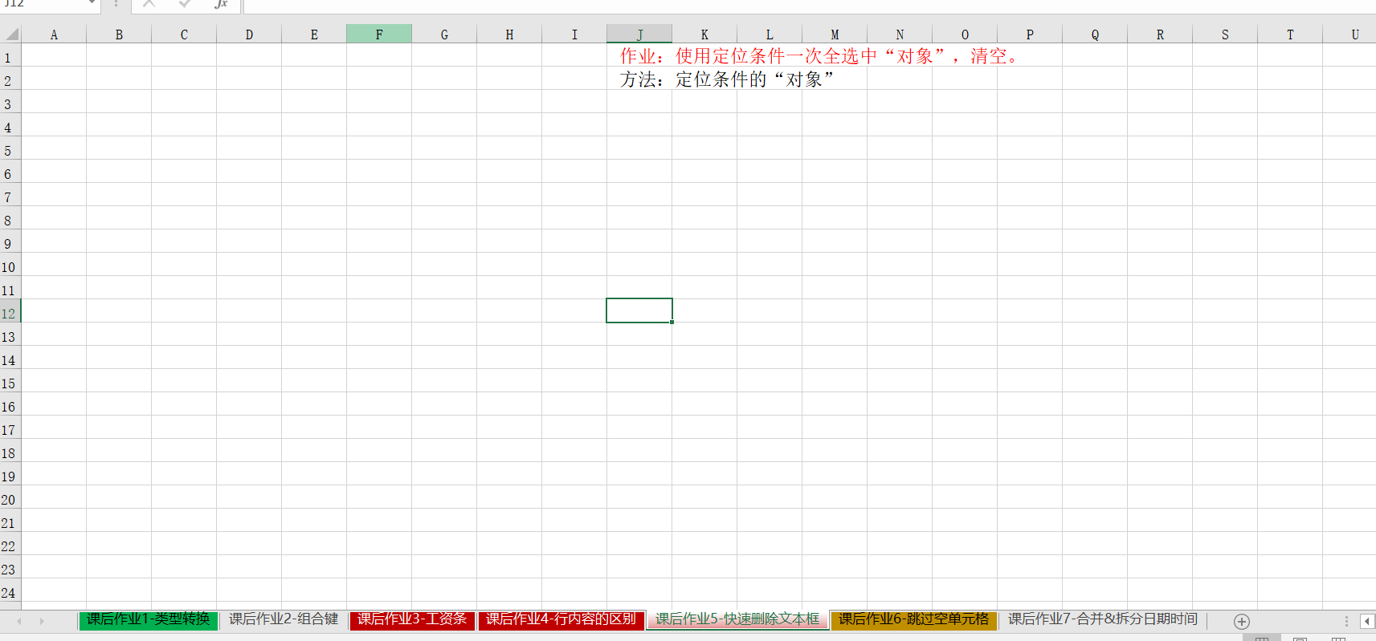Select column H header
The height and width of the screenshot is (641, 1376).
point(509,34)
